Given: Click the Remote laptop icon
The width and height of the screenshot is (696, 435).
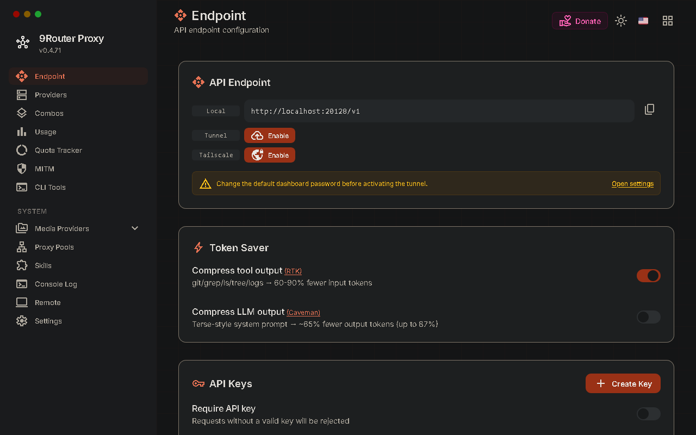Looking at the screenshot, I should [22, 302].
